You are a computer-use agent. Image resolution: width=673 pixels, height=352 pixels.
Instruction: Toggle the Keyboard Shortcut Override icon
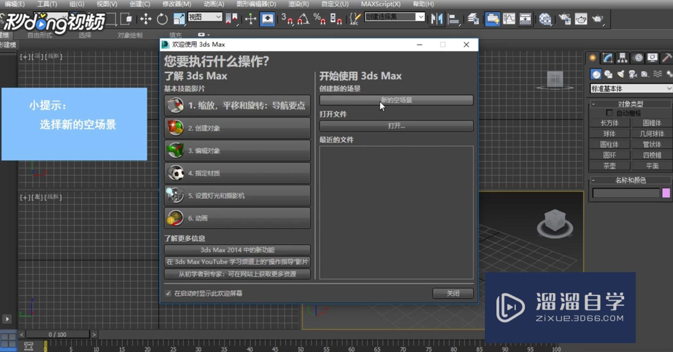(268, 19)
